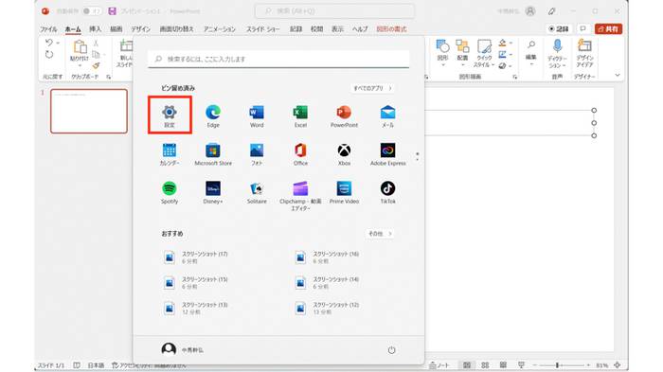Open the Design ribbon tab
The height and width of the screenshot is (372, 663).
pyautogui.click(x=140, y=28)
